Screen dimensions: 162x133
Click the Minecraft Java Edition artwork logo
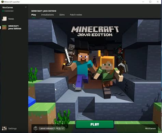pyautogui.click(x=95, y=31)
